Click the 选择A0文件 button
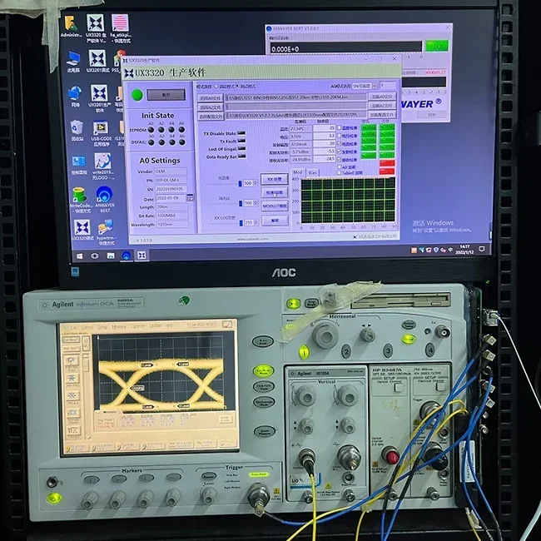This screenshot has width=541, height=541. pos(211,98)
